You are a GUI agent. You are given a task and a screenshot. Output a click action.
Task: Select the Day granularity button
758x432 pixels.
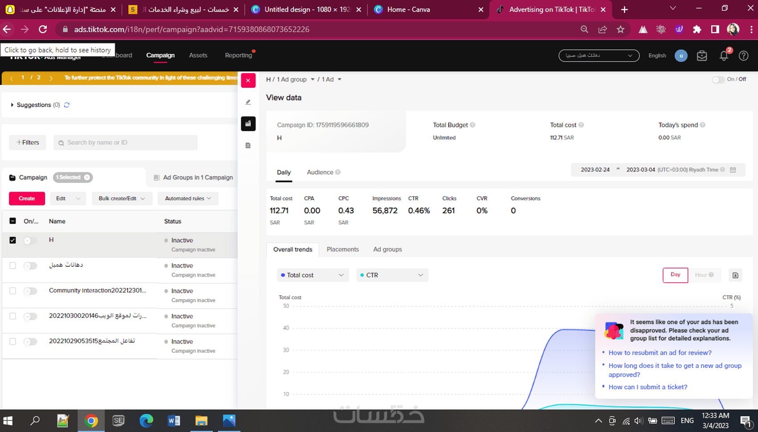coord(676,275)
